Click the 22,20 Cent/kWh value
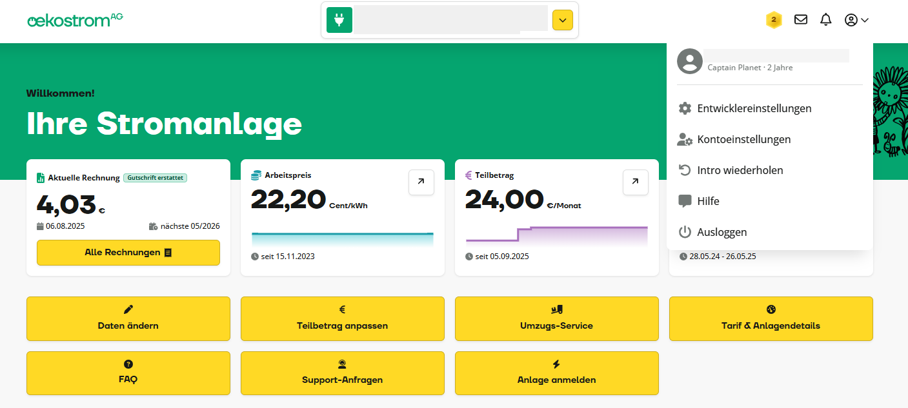Image resolution: width=908 pixels, height=408 pixels. pyautogui.click(x=309, y=199)
